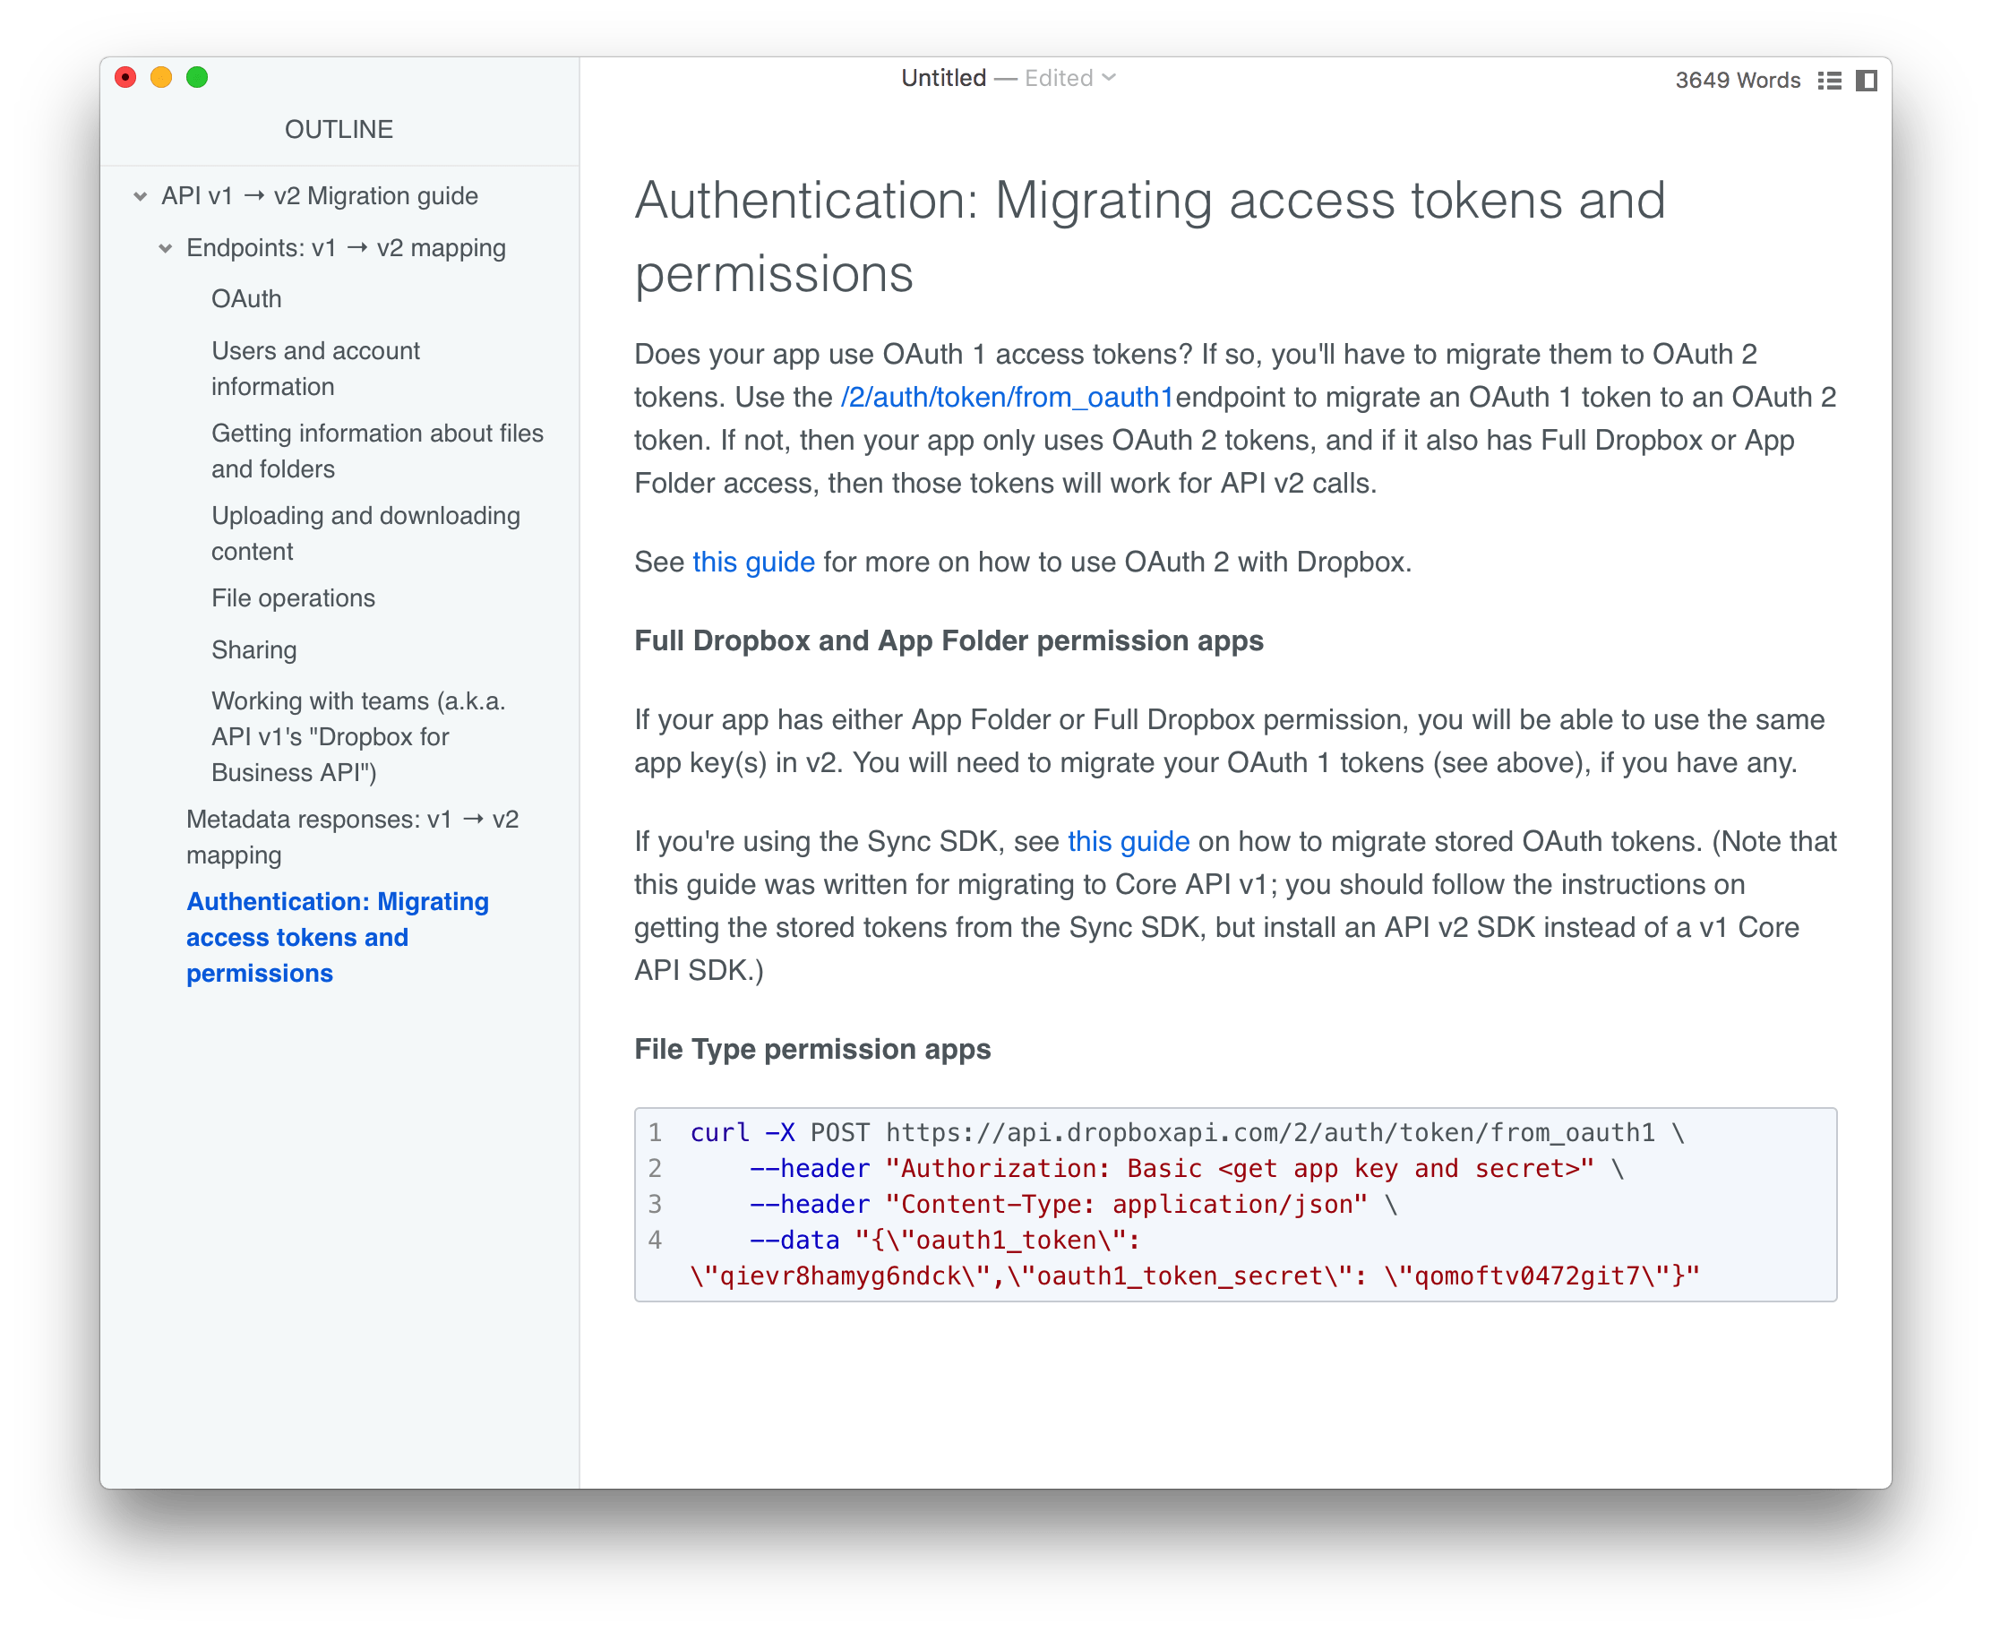Select the API v1 → v2 Migration guide outline item
Image resolution: width=1992 pixels, height=1632 pixels.
(320, 195)
